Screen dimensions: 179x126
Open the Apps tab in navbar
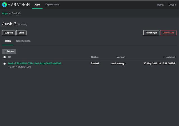(37, 4)
